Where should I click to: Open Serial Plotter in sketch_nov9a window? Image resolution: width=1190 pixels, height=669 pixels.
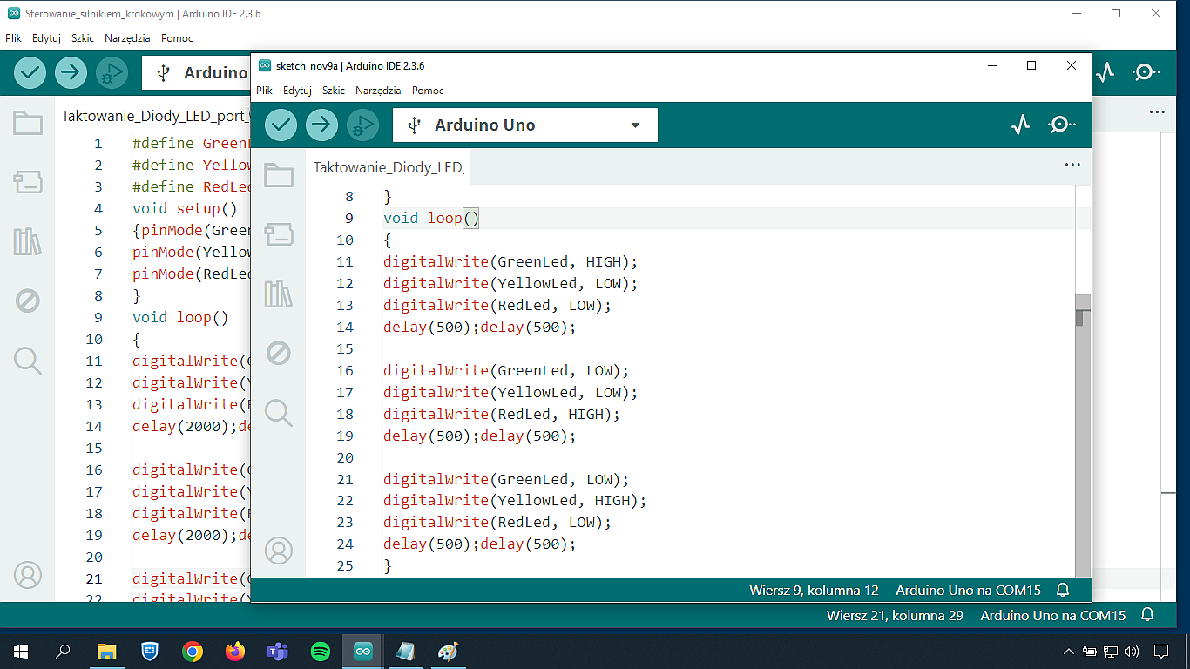point(1020,125)
